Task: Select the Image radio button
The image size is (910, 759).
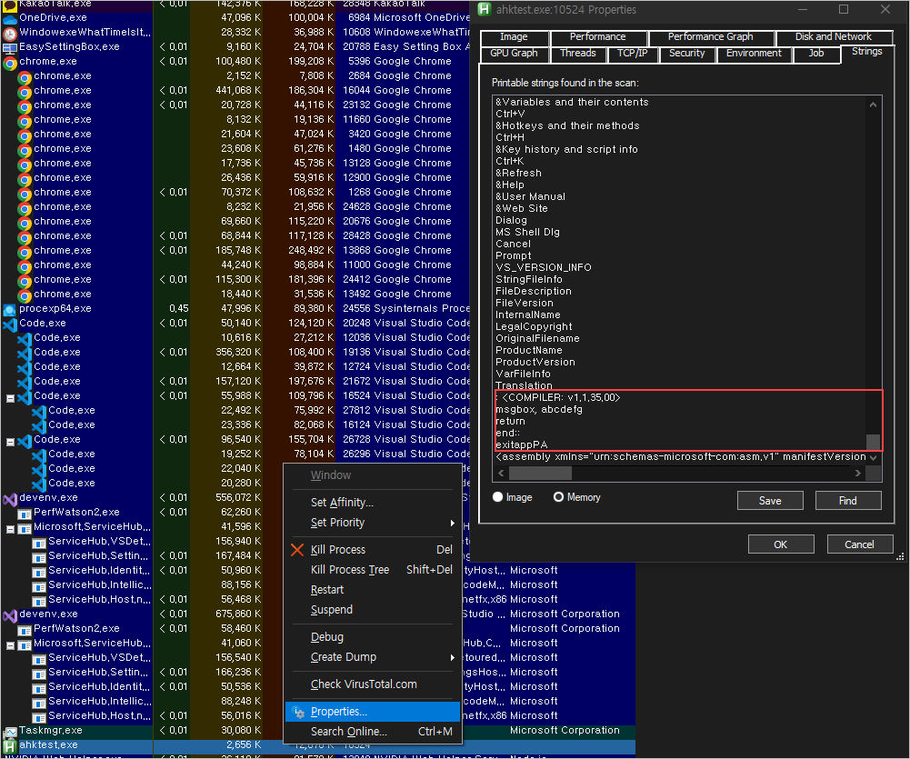Action: click(x=498, y=497)
